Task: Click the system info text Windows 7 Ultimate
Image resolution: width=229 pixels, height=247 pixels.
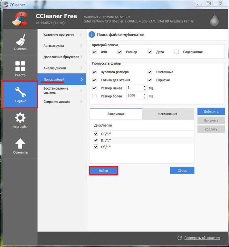Action: pos(107,17)
